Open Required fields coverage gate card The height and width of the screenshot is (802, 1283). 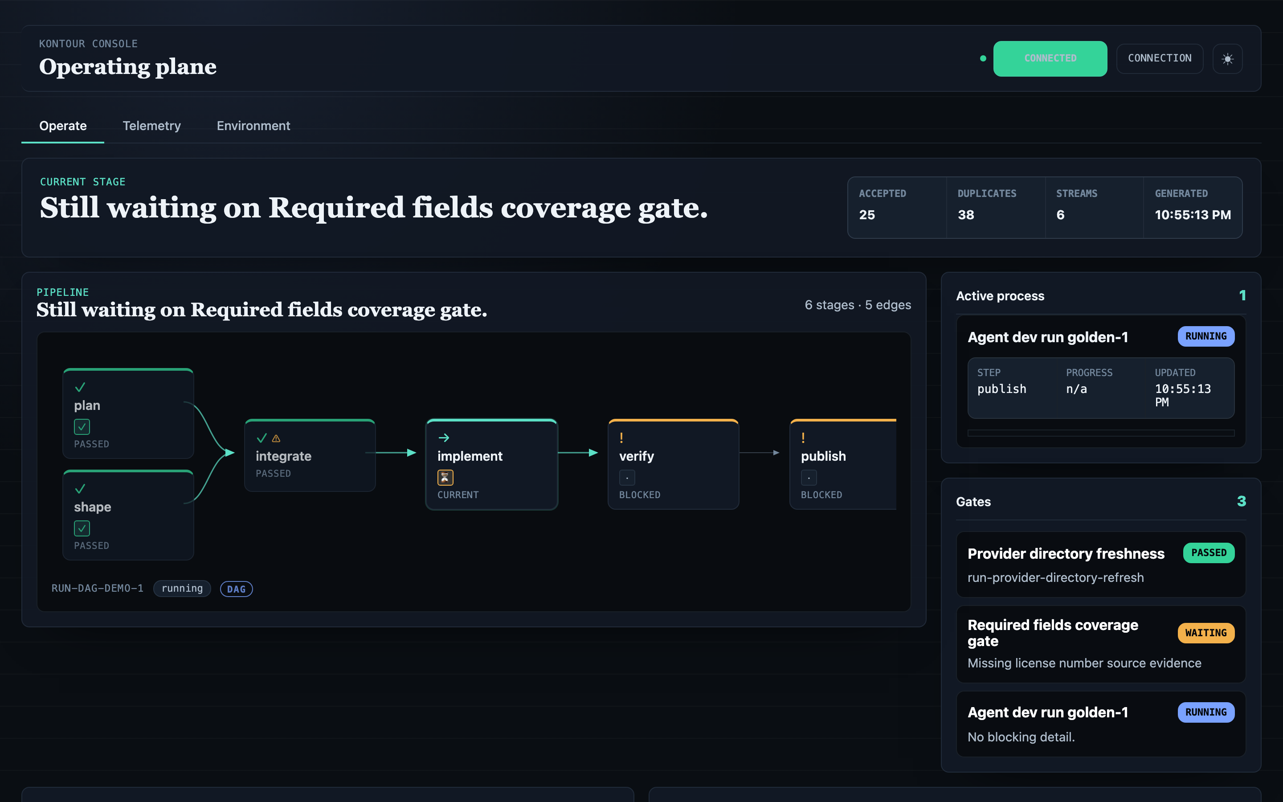tap(1101, 644)
